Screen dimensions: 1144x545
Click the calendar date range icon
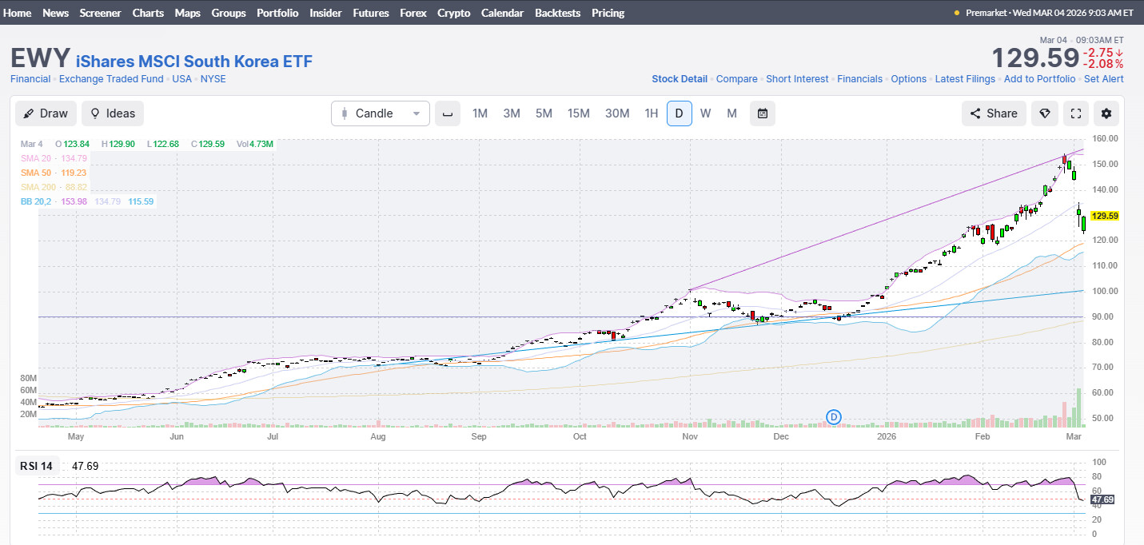(762, 113)
